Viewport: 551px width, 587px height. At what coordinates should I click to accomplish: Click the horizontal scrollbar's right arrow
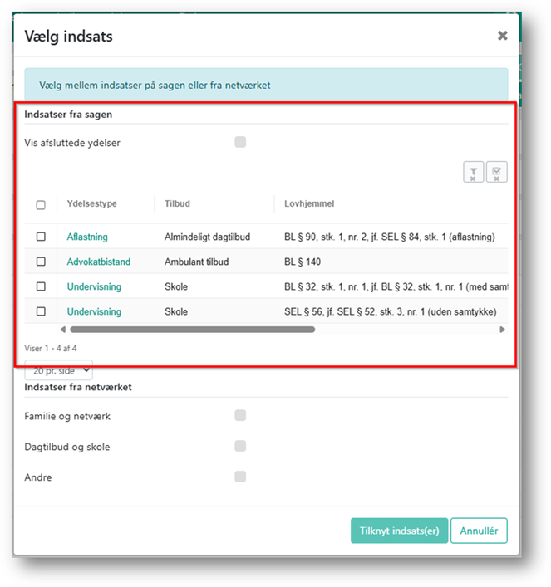(502, 330)
